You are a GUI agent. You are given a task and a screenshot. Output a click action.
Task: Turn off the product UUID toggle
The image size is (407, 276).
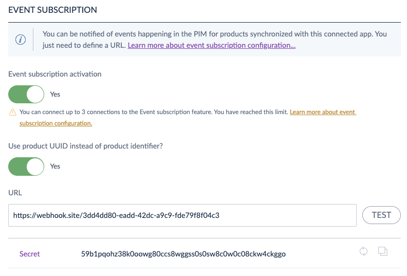pos(26,167)
